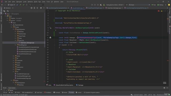Open the File menu

(x=6, y=2)
